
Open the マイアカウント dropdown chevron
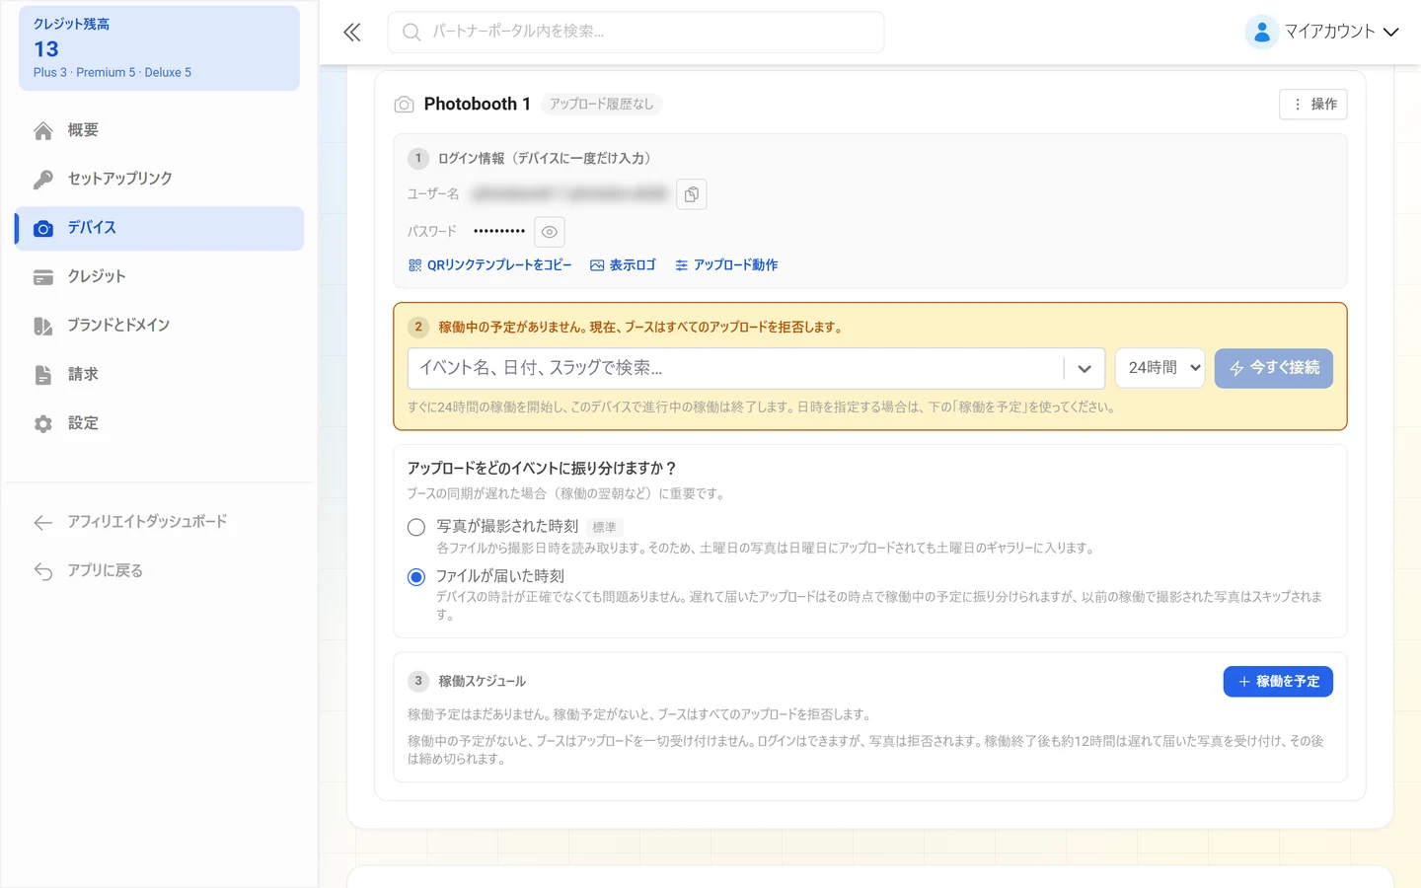[1391, 32]
